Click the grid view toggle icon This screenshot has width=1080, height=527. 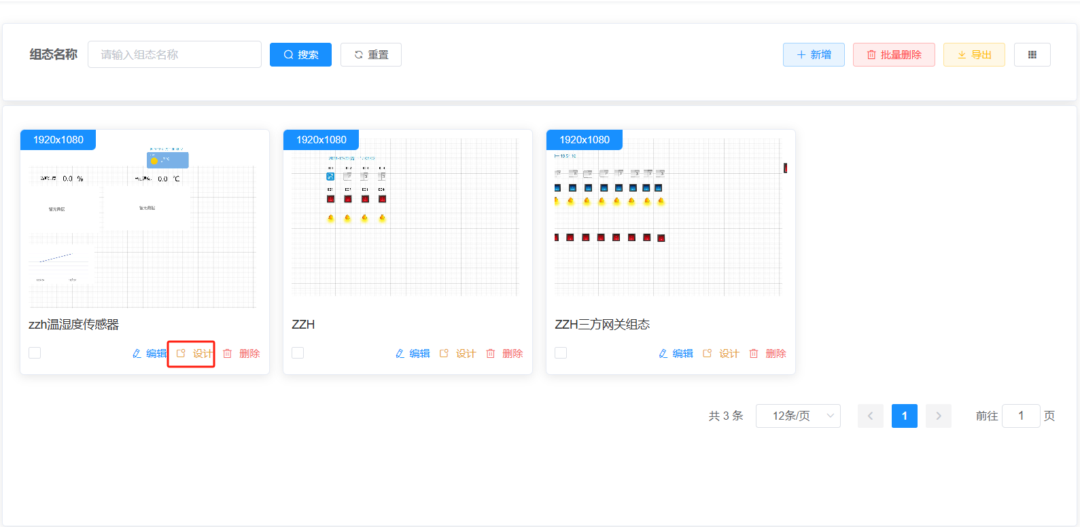tap(1032, 55)
